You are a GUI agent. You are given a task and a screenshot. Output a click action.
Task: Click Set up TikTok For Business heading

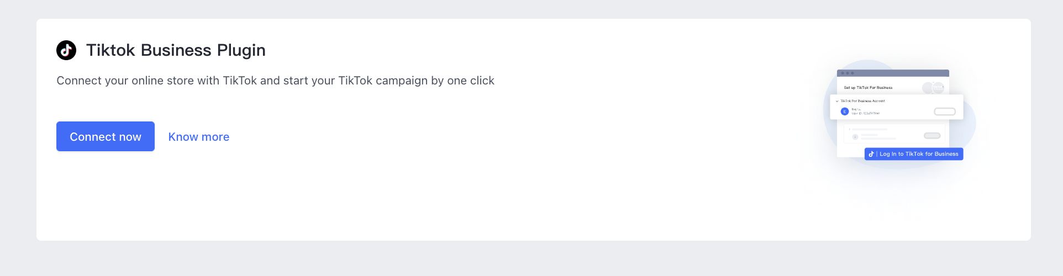(x=868, y=88)
